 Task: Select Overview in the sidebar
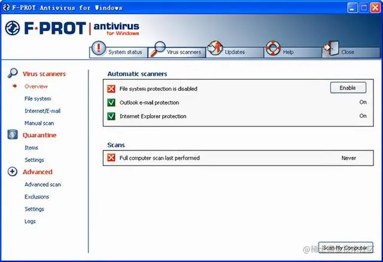pos(36,87)
